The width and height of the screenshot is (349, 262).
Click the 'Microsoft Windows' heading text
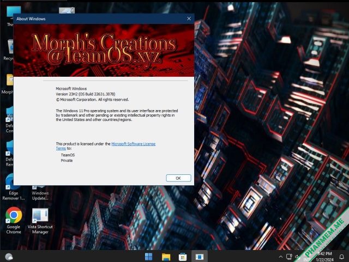[x=71, y=89]
